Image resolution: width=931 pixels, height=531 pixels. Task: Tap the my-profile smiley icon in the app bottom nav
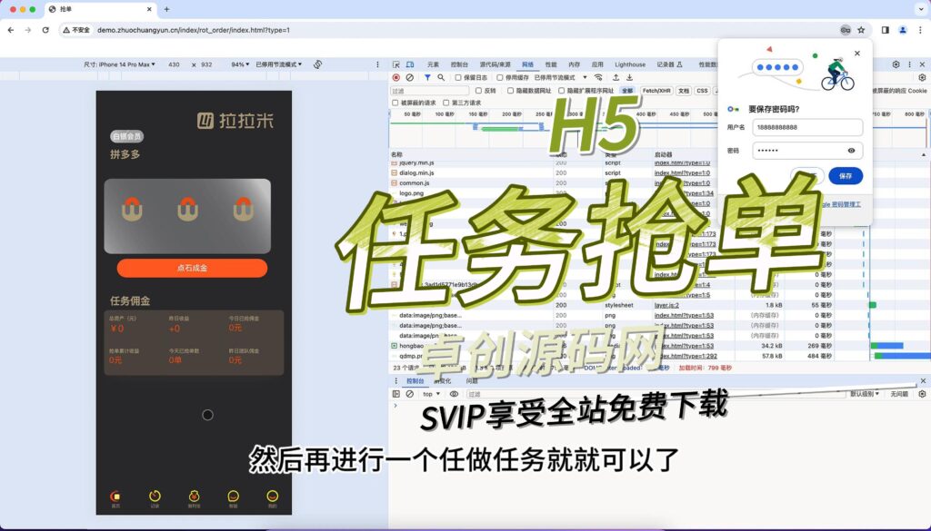[273, 497]
